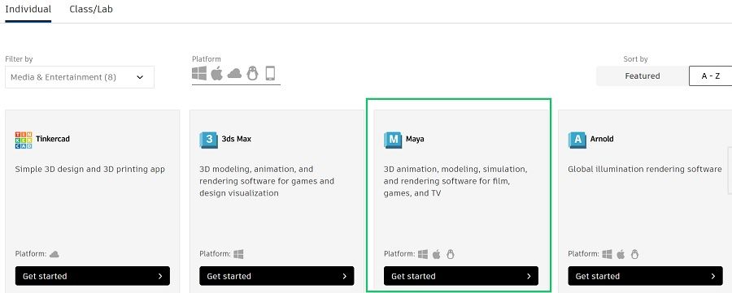Click 3ds Max's '3D modeling, animation' description
This screenshot has height=293, width=732.
point(267,181)
